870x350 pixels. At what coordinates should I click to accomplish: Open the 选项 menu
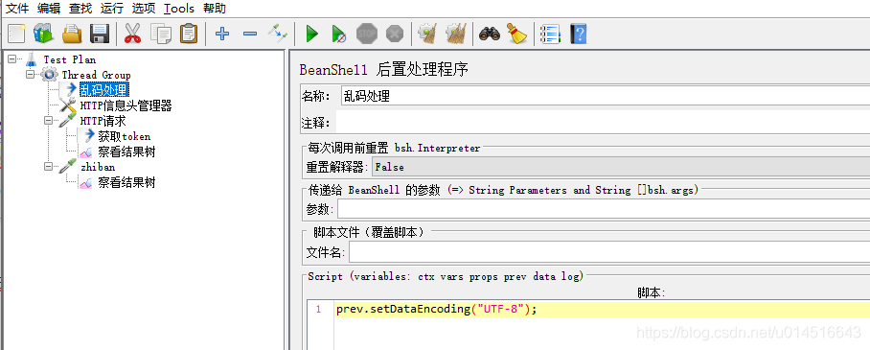[144, 9]
